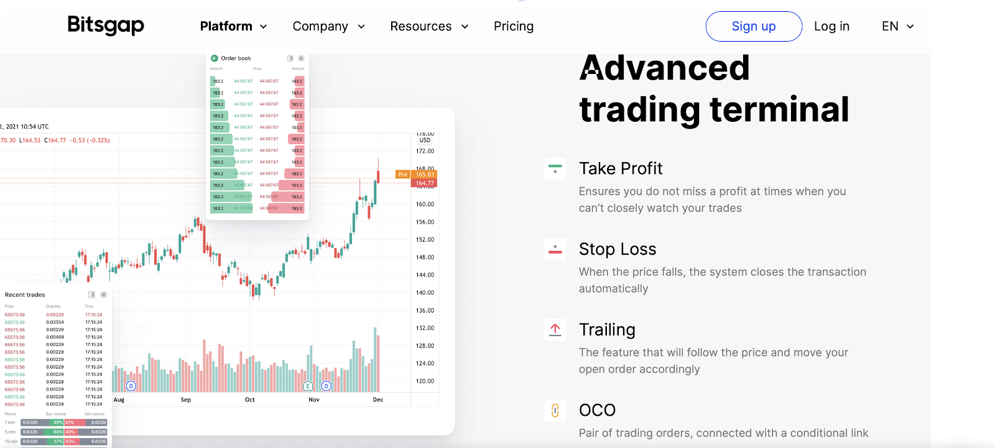Click the Stop Loss icon
The width and height of the screenshot is (995, 448).
point(555,249)
